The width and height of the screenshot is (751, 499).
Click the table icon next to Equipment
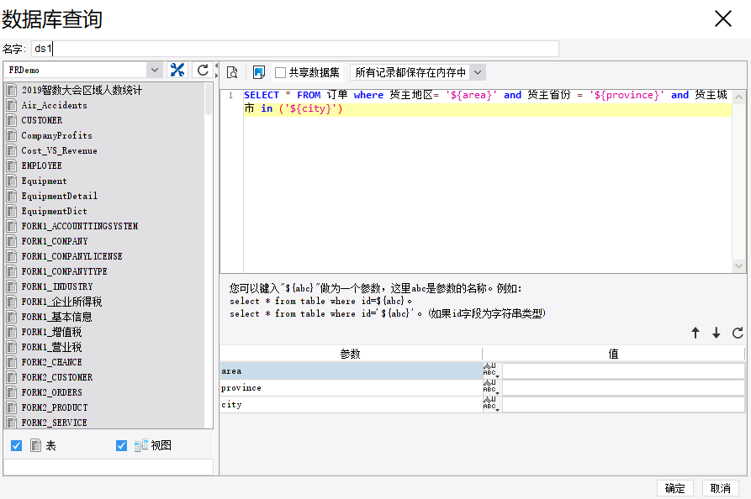(12, 181)
